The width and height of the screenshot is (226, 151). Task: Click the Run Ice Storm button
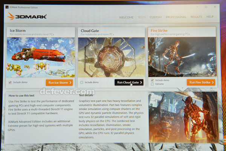click(x=59, y=83)
